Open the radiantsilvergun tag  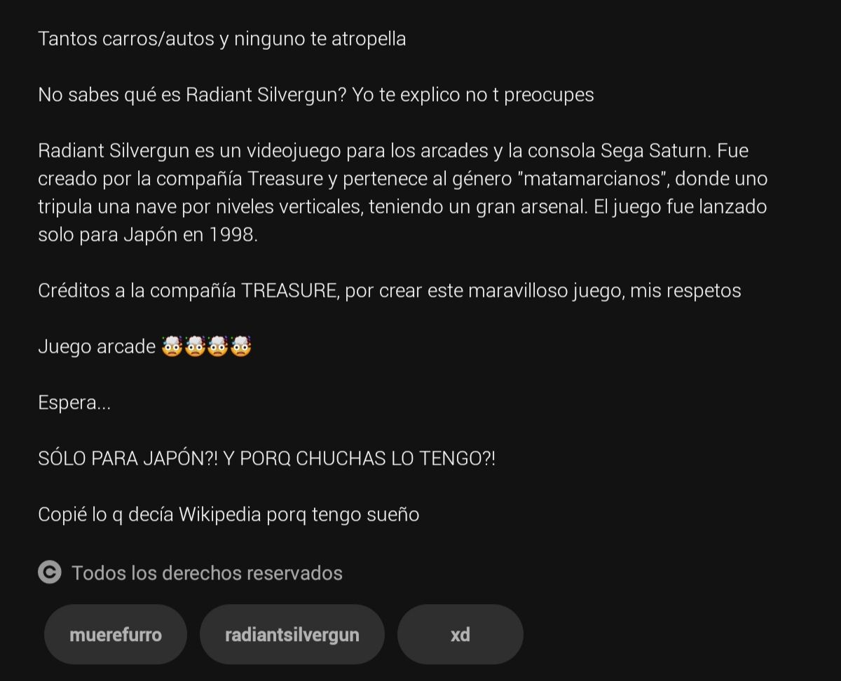[292, 635]
